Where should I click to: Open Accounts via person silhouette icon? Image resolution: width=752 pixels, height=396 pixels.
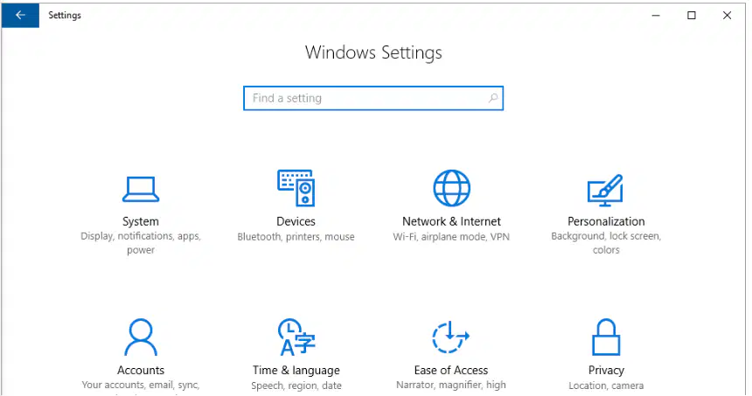(141, 337)
